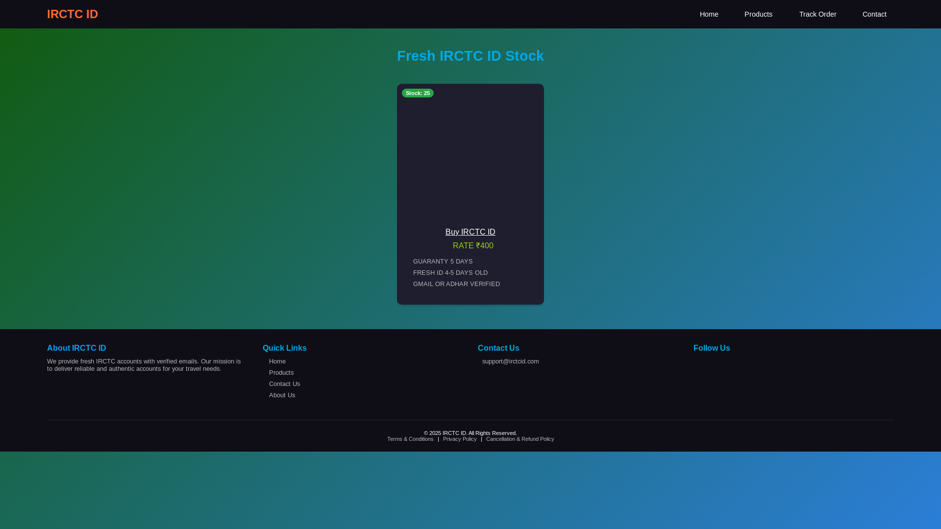The height and width of the screenshot is (529, 941).
Task: Click the Buy IRCTC ID link
Action: (x=470, y=232)
